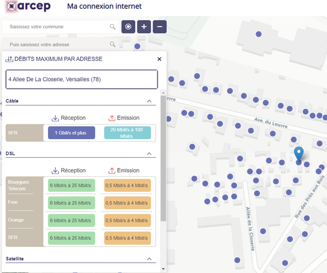Click the scrollbar down arrow
This screenshot has height=273, width=327.
pos(163,269)
